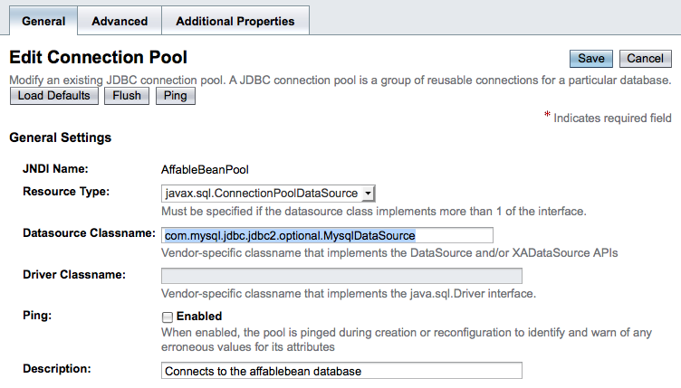Click the "Description:" field label

[57, 369]
